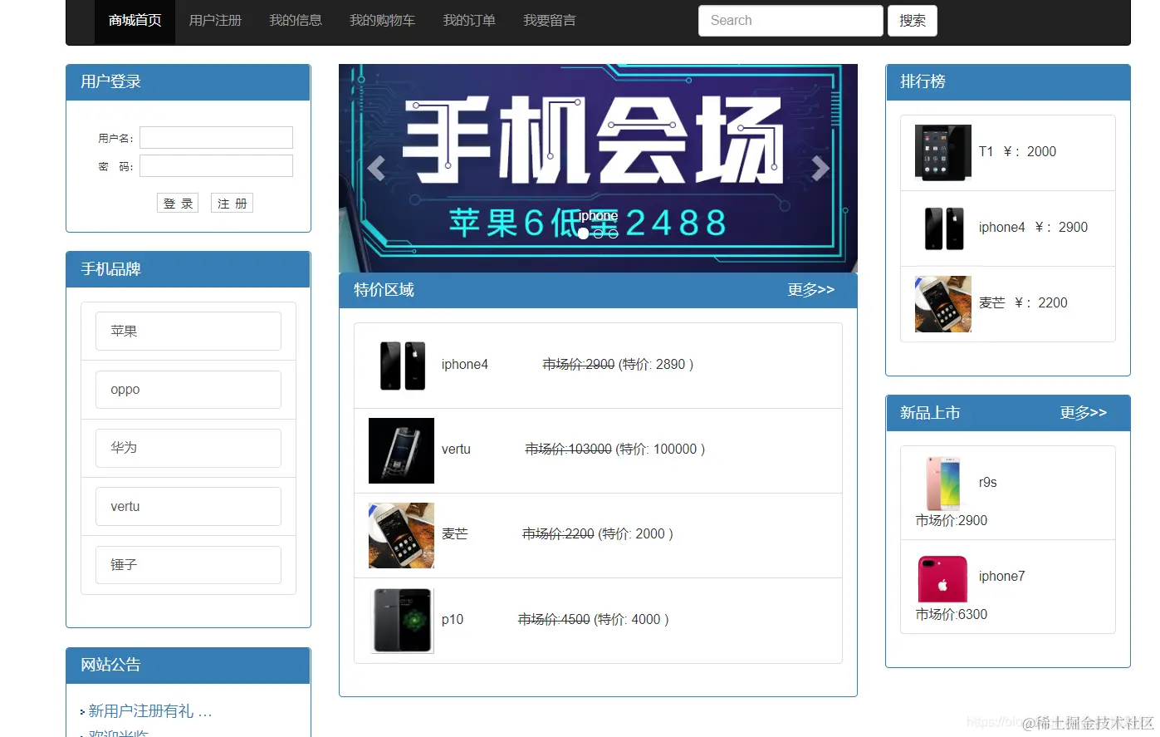The width and height of the screenshot is (1160, 737).
Task: Click 市场价:6300 under iphone7
Action: coord(952,614)
